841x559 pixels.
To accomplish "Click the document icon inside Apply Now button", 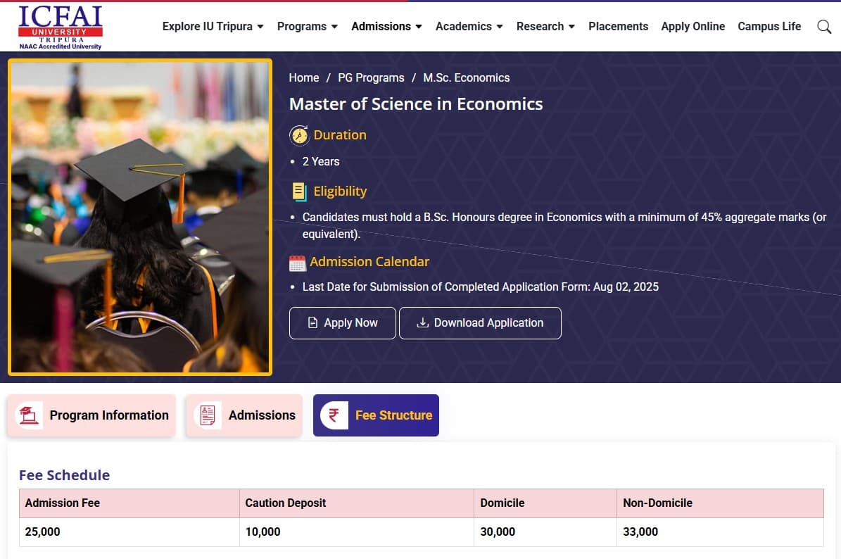I will [x=312, y=322].
